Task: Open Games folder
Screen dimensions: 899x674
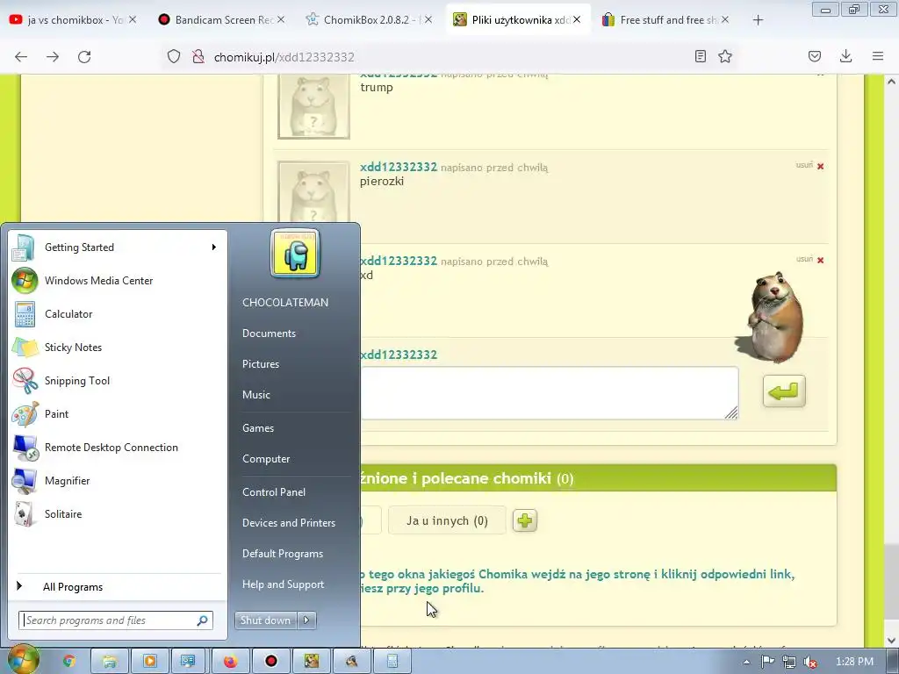Action: (258, 427)
